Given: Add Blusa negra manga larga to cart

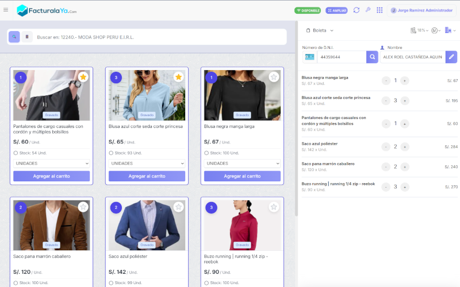Looking at the screenshot, I should 242,176.
